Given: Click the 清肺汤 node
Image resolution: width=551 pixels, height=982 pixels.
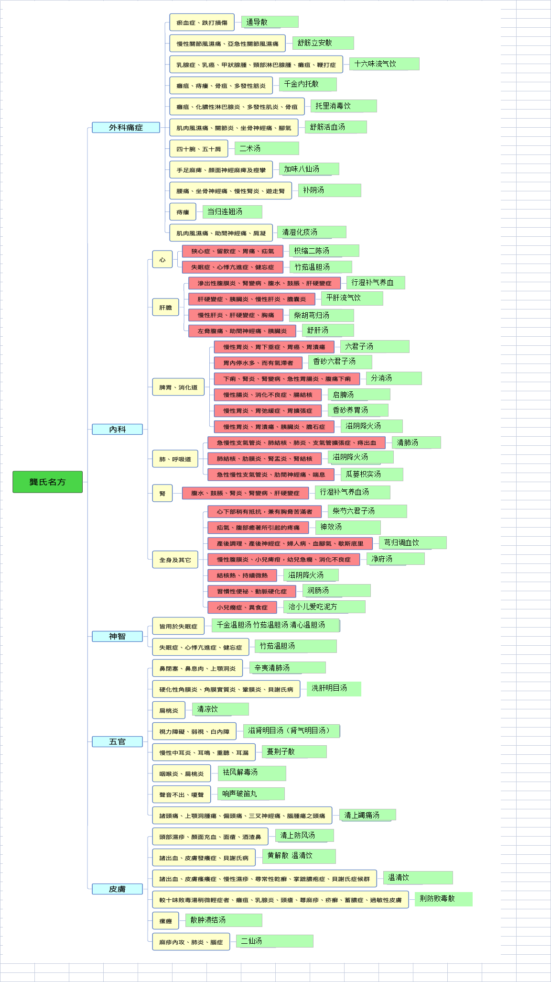Looking at the screenshot, I should tap(416, 442).
